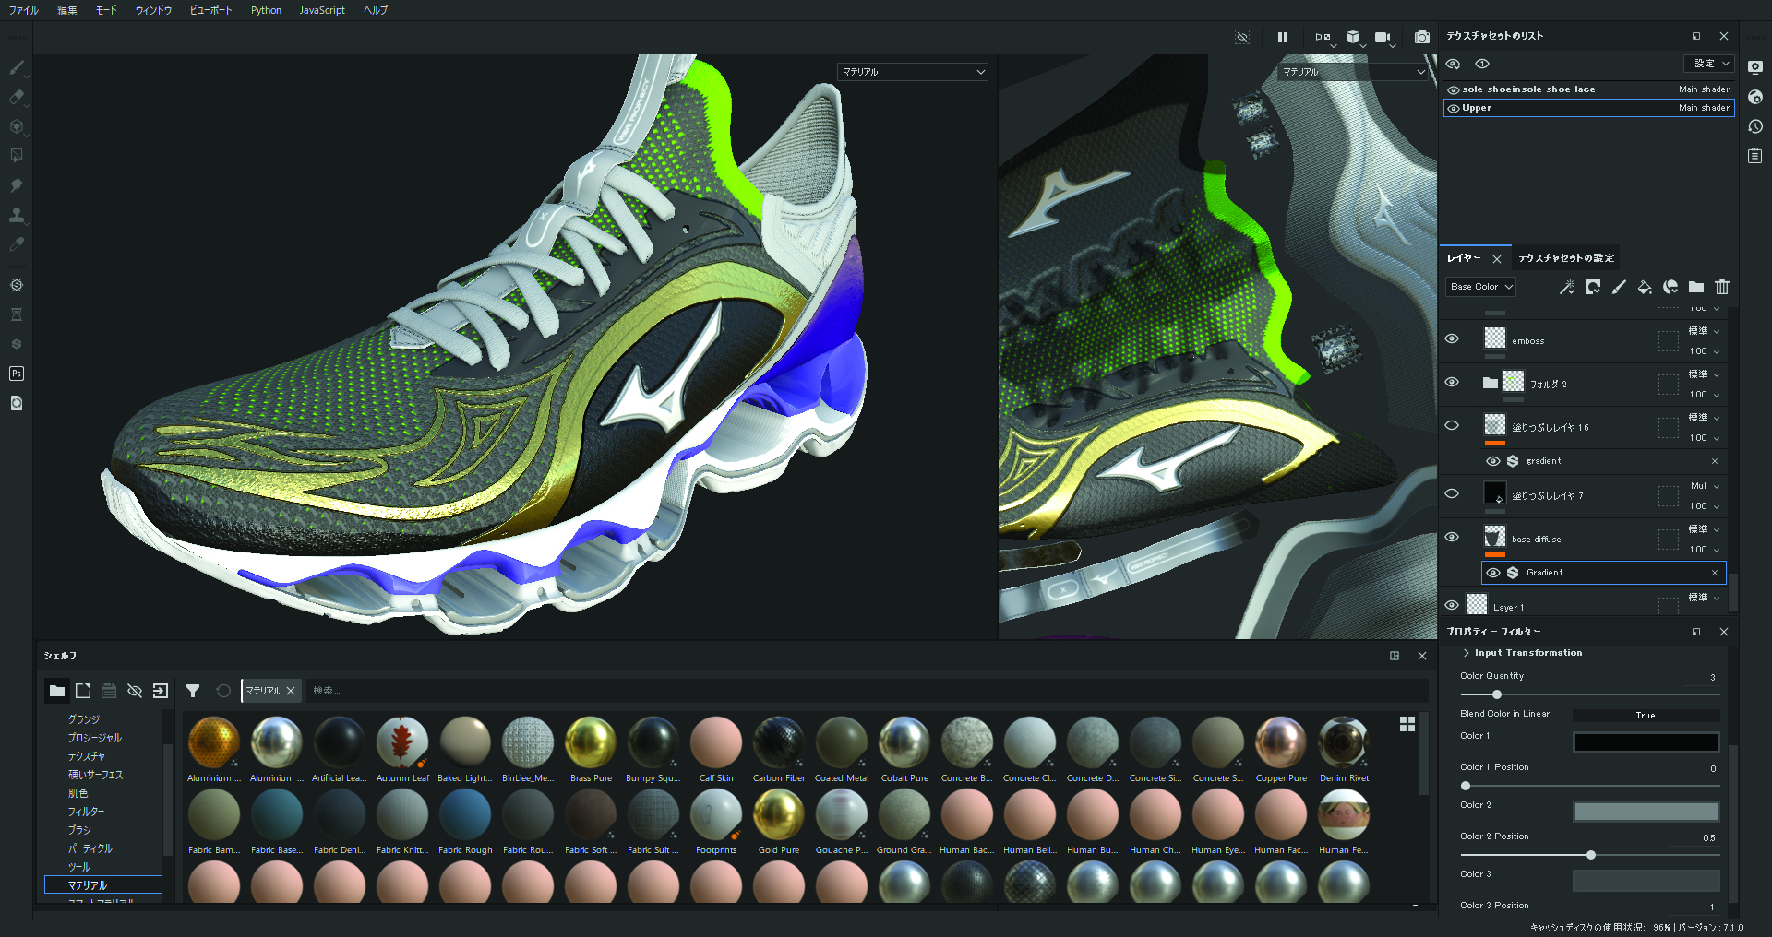Open the History icon on right dock
This screenshot has height=937, width=1772.
1755,126
